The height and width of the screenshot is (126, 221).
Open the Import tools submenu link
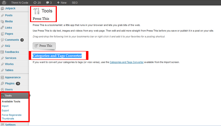[5, 106]
